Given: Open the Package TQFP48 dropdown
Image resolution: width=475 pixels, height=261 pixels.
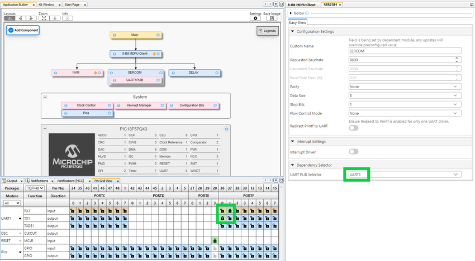Looking at the screenshot, I should pyautogui.click(x=35, y=188).
